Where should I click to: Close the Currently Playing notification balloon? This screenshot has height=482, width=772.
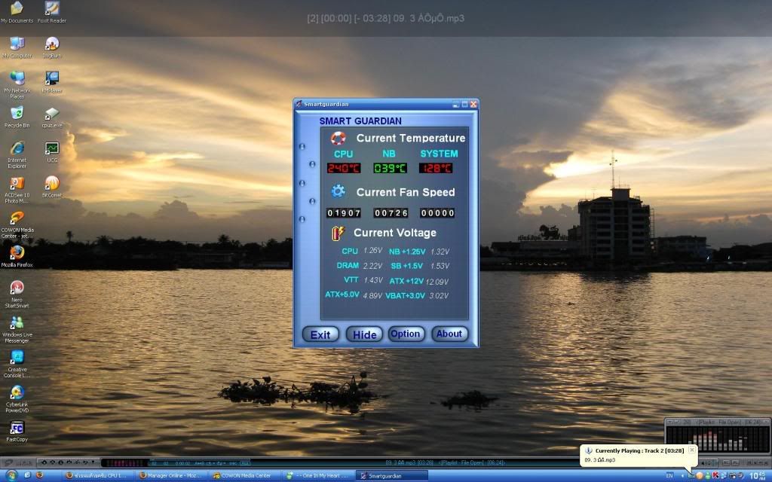pyautogui.click(x=691, y=450)
